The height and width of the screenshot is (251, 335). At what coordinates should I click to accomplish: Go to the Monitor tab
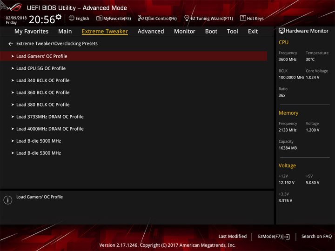[185, 32]
